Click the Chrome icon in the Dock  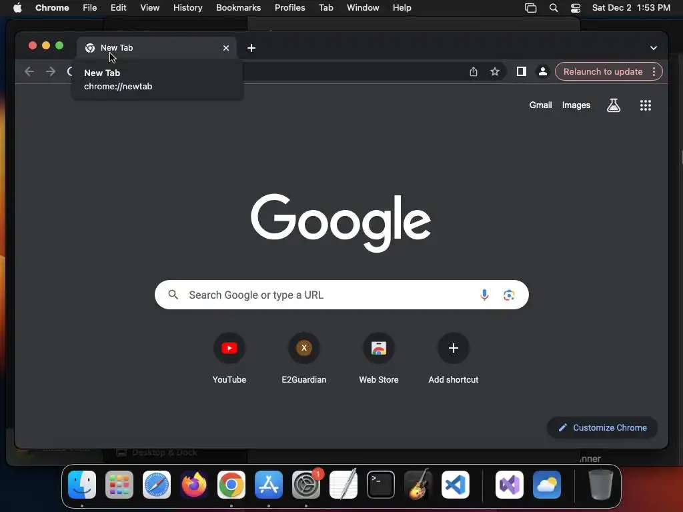click(231, 485)
